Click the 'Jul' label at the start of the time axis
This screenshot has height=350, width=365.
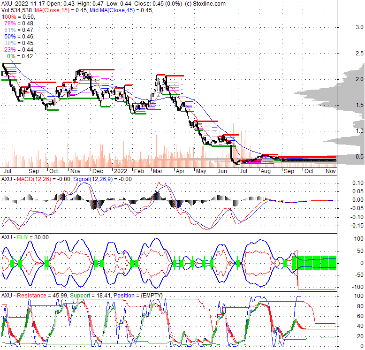tap(8, 171)
